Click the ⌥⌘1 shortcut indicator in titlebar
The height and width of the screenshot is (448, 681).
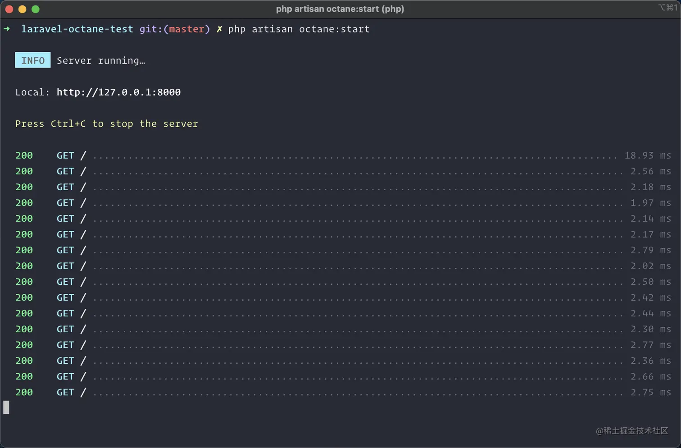point(668,8)
